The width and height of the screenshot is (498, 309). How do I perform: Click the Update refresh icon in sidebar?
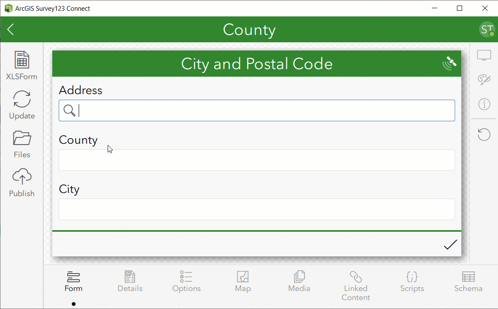click(22, 104)
